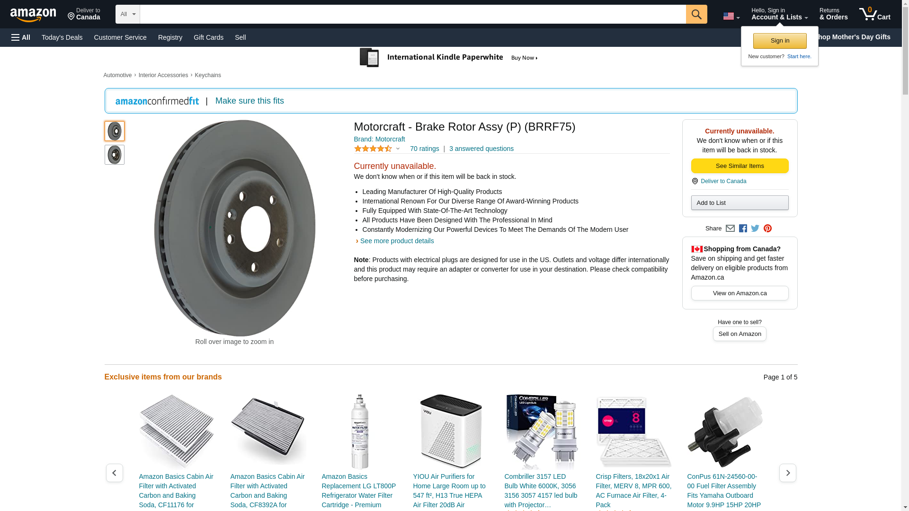Screen dimensions: 909x511
Task: Share product on Twitter icon
Action: (755, 229)
